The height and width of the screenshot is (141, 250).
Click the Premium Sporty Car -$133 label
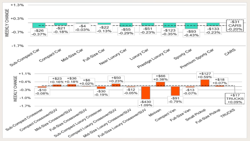click(x=213, y=30)
